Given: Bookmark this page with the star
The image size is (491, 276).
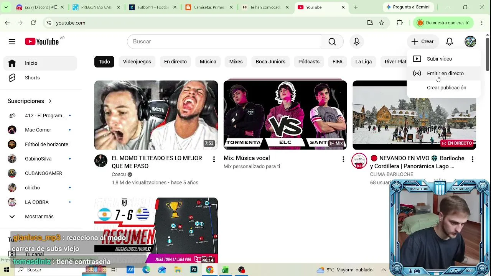Looking at the screenshot, I should pyautogui.click(x=382, y=23).
